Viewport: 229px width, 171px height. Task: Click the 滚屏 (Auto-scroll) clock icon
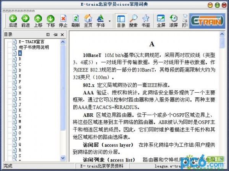(x=173, y=19)
